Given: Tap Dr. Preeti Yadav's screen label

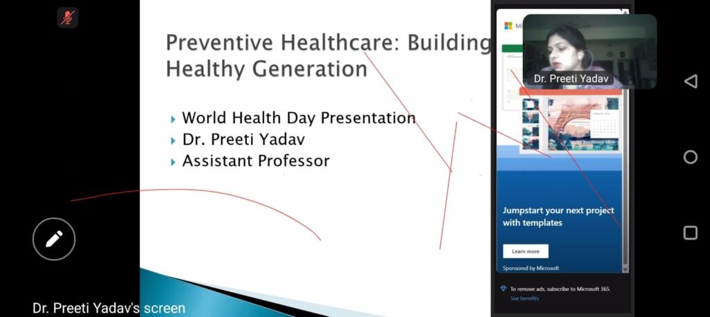Looking at the screenshot, I should coord(108,308).
